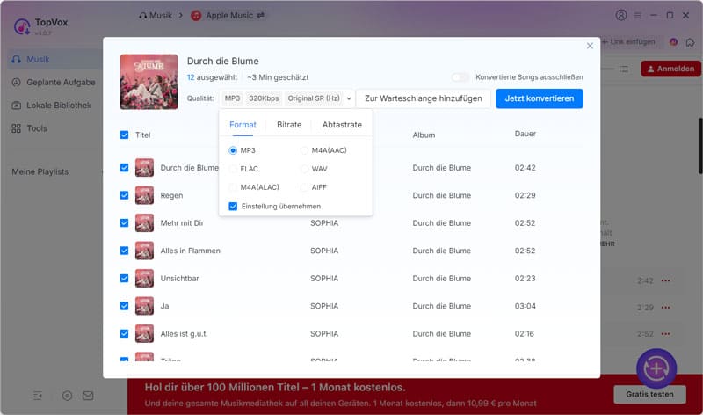
Task: Select the WAV format option
Action: pyautogui.click(x=304, y=169)
